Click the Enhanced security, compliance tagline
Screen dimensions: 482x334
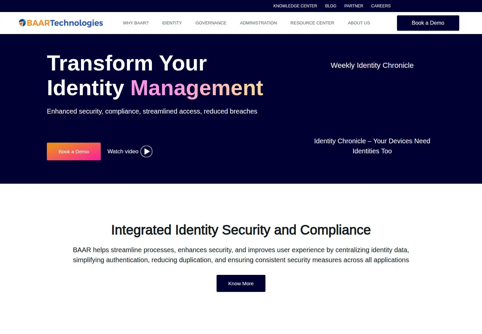coord(152,111)
